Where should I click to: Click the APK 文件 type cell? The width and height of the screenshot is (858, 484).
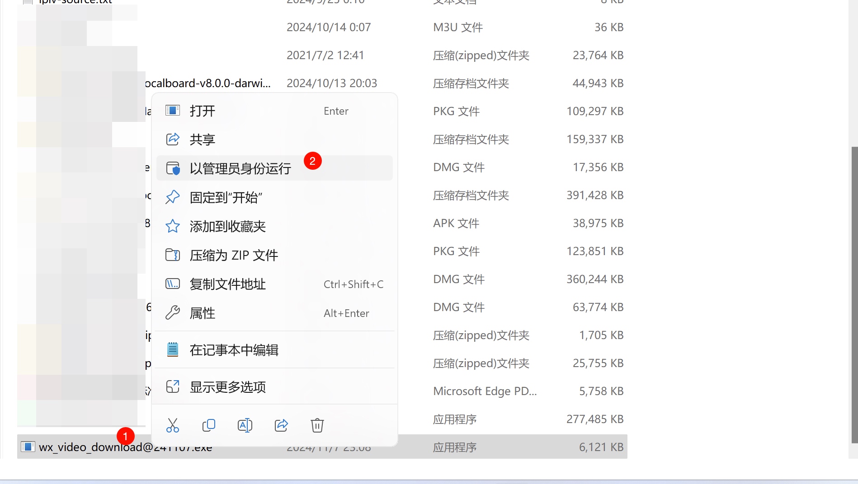[456, 223]
